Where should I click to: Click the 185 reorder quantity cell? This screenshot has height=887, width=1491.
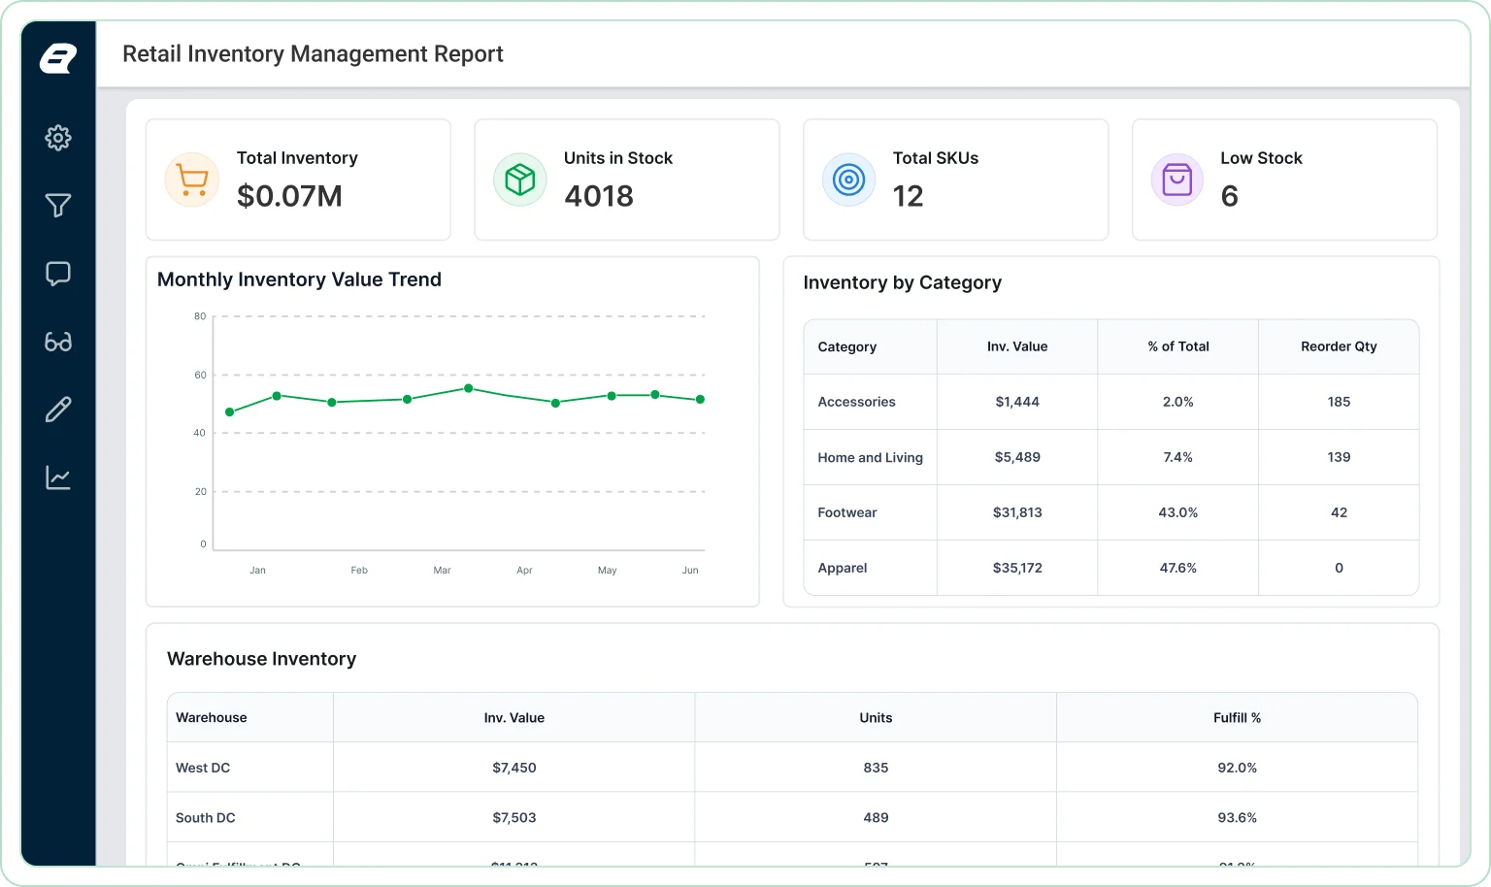[1339, 402]
